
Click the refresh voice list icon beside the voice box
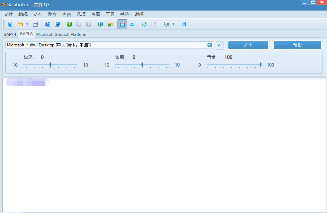(x=220, y=45)
